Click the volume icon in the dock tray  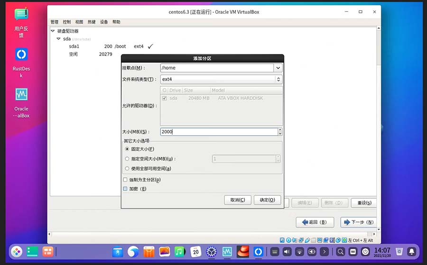pos(287,252)
